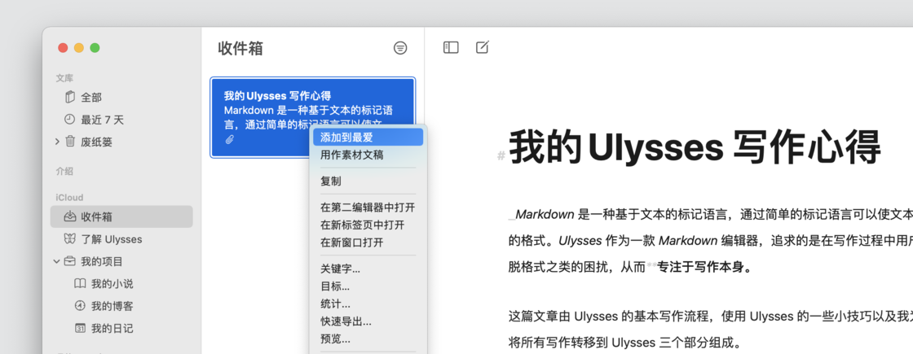This screenshot has width=913, height=354.
Task: Click the butterfly icon for 了解 Ulysses
Action: [70, 239]
